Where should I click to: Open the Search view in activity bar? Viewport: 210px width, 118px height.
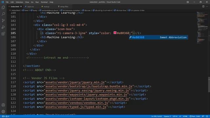pyautogui.click(x=3, y=14)
